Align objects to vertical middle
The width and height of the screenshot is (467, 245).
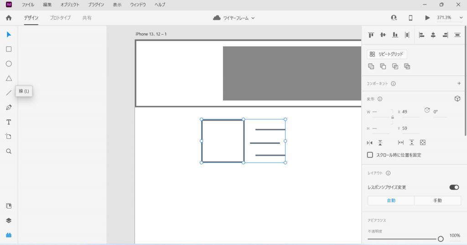(383, 35)
